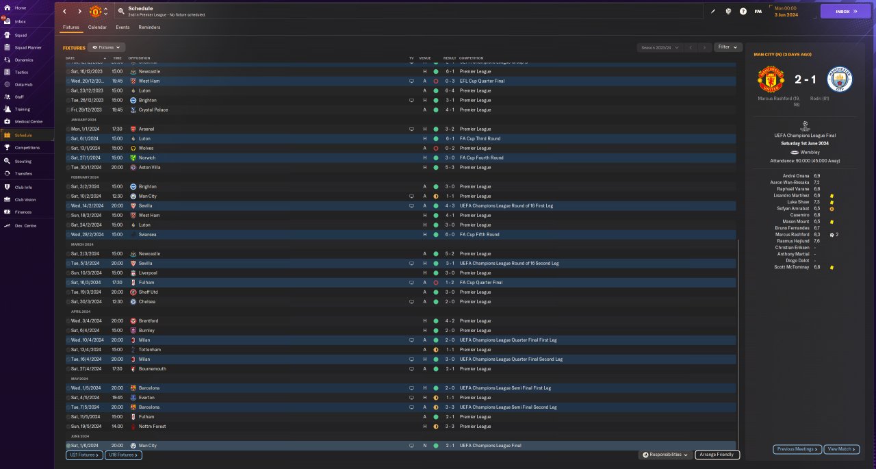Toggle reminder circle for Nottm Forest fixture
Screen dimensions: 876x469
(68, 427)
